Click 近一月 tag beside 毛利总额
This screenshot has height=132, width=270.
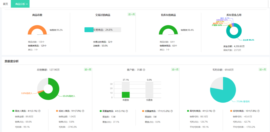pos(262,69)
